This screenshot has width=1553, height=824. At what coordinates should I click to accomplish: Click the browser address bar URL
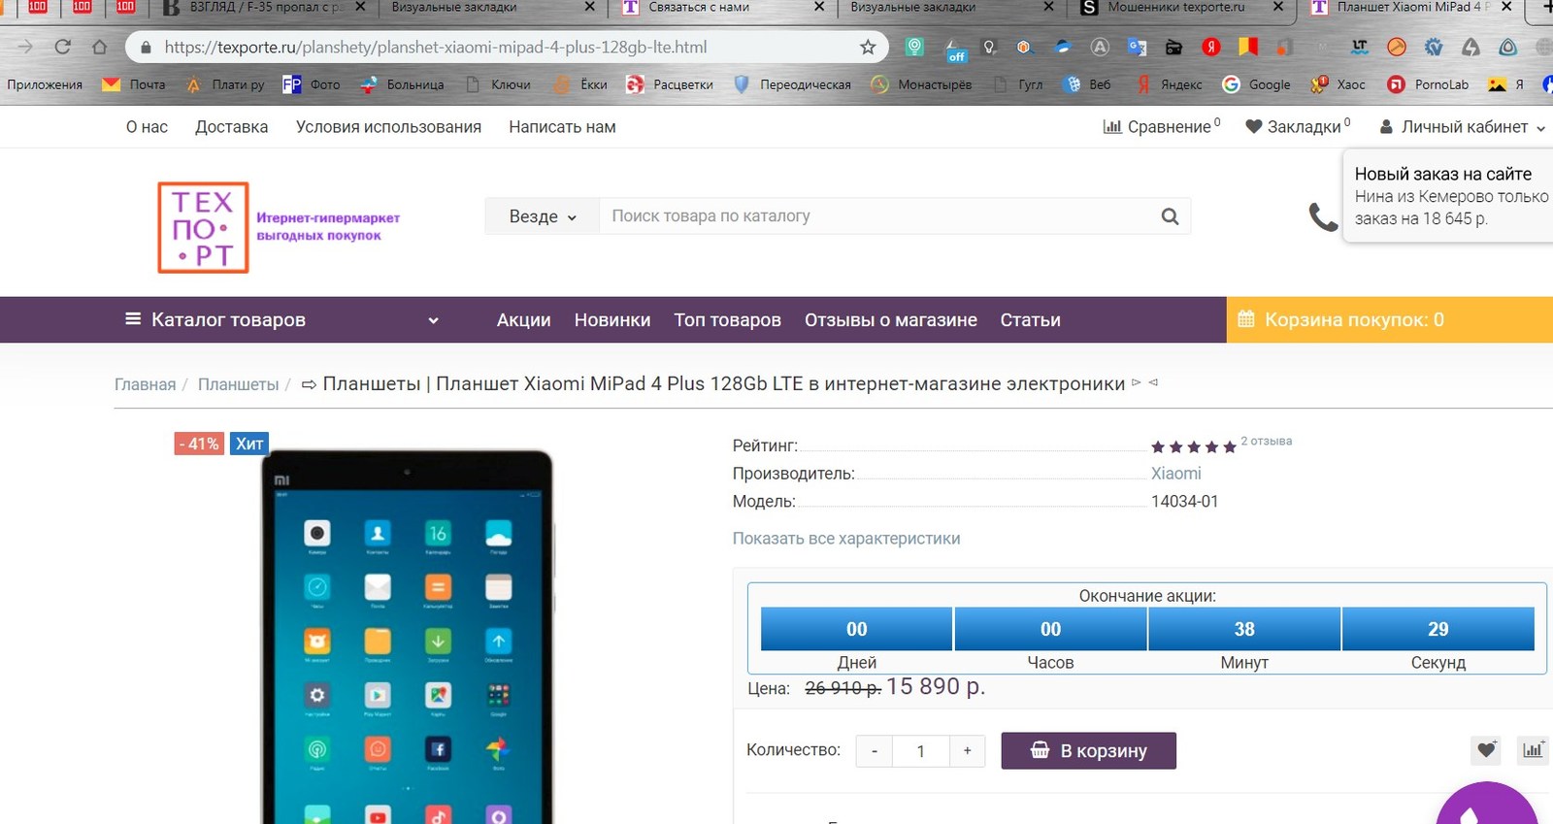pyautogui.click(x=436, y=47)
